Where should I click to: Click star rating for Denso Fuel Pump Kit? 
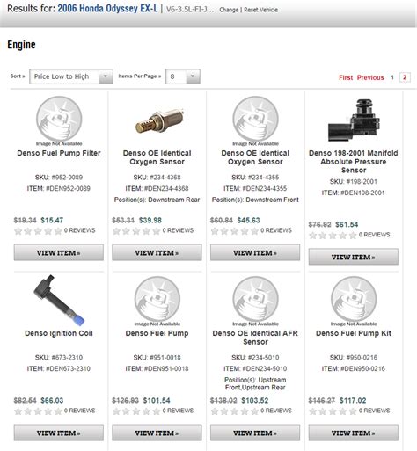(333, 411)
